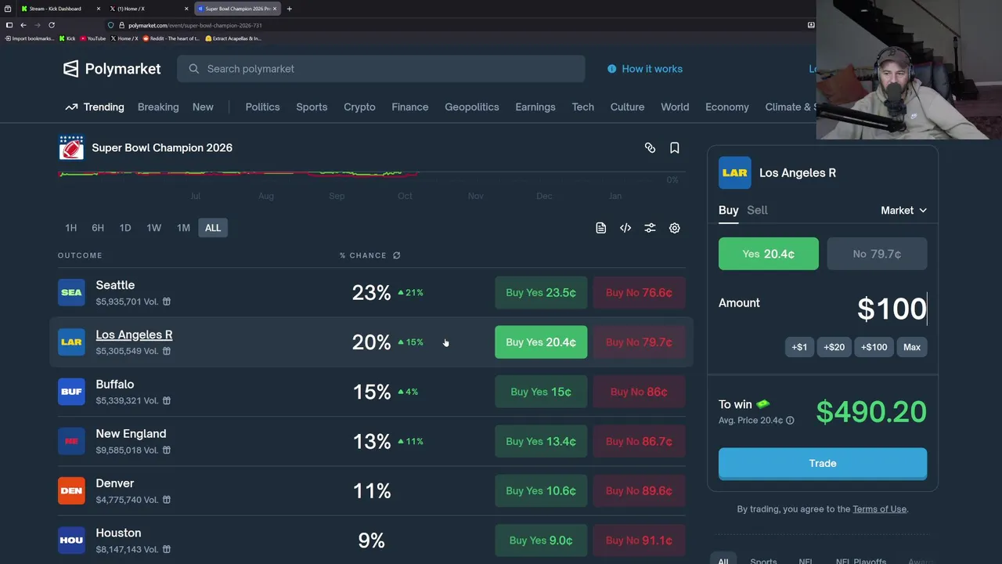Open the embed code icon

[x=625, y=228]
